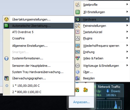Click the green 3D Einstellungen icon
Image resolution: width=130 pixels, height=110 pixels.
point(78,12)
